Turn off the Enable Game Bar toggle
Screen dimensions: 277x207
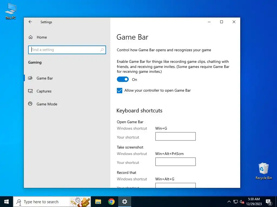pyautogui.click(x=123, y=80)
